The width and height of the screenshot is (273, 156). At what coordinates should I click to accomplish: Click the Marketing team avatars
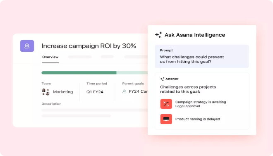[x=46, y=92]
